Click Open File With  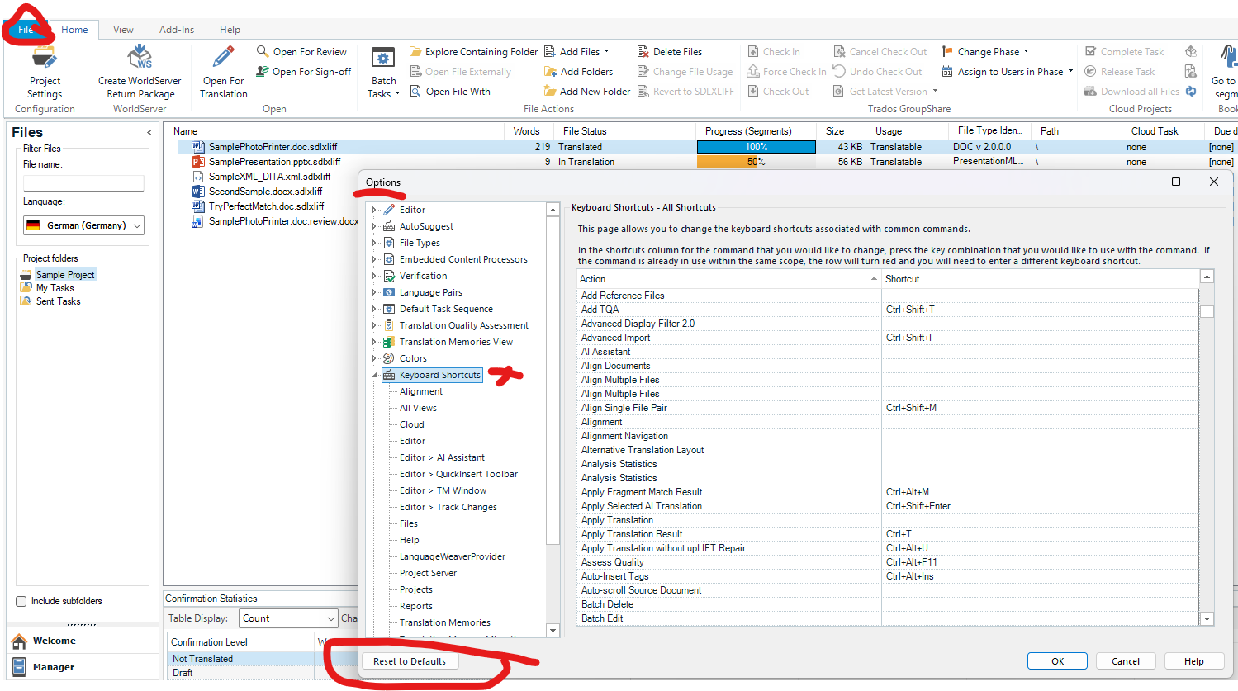coord(450,92)
